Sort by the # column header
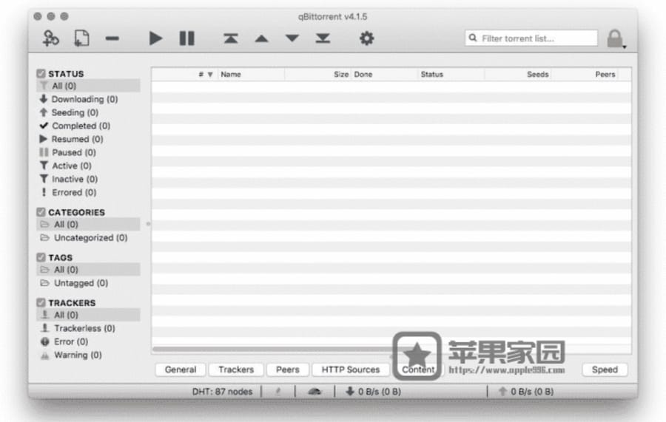666x422 pixels. [184, 74]
